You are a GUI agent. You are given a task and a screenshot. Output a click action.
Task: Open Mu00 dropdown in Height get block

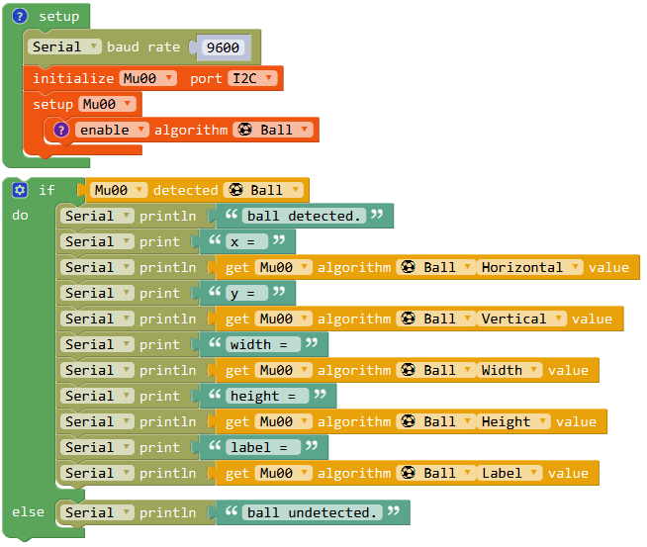coord(284,421)
